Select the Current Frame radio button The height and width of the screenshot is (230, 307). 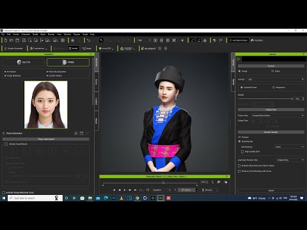pyautogui.click(x=242, y=88)
